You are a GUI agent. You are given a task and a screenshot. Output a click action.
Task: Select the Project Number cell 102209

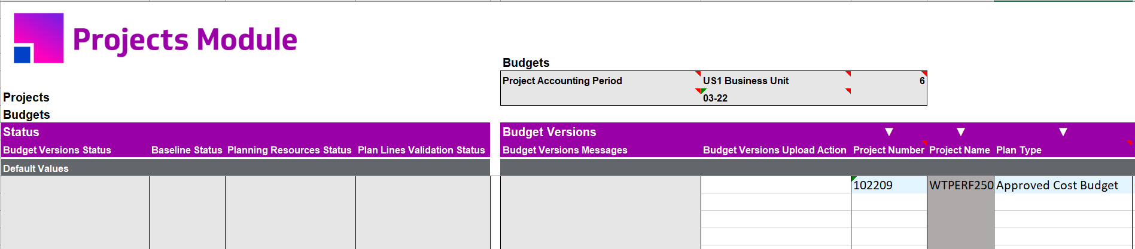[889, 185]
